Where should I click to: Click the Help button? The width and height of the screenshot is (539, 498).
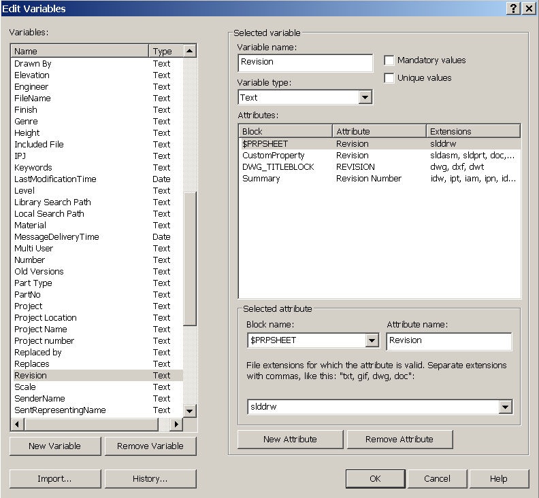tap(498, 478)
